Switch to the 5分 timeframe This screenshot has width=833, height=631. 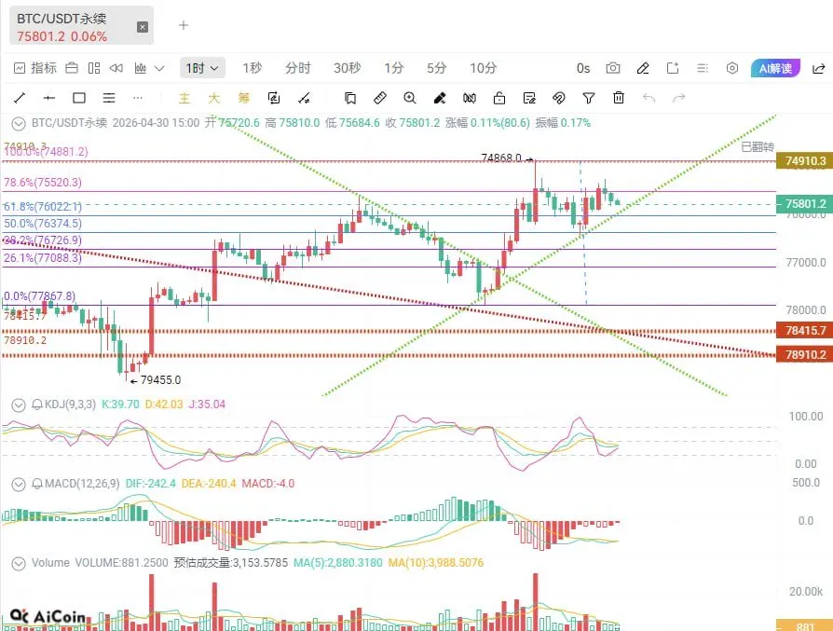click(437, 68)
